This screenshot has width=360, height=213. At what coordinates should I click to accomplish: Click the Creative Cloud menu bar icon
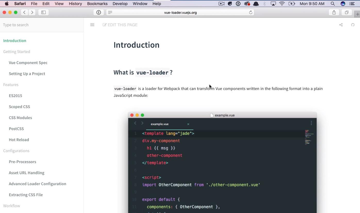(247, 4)
